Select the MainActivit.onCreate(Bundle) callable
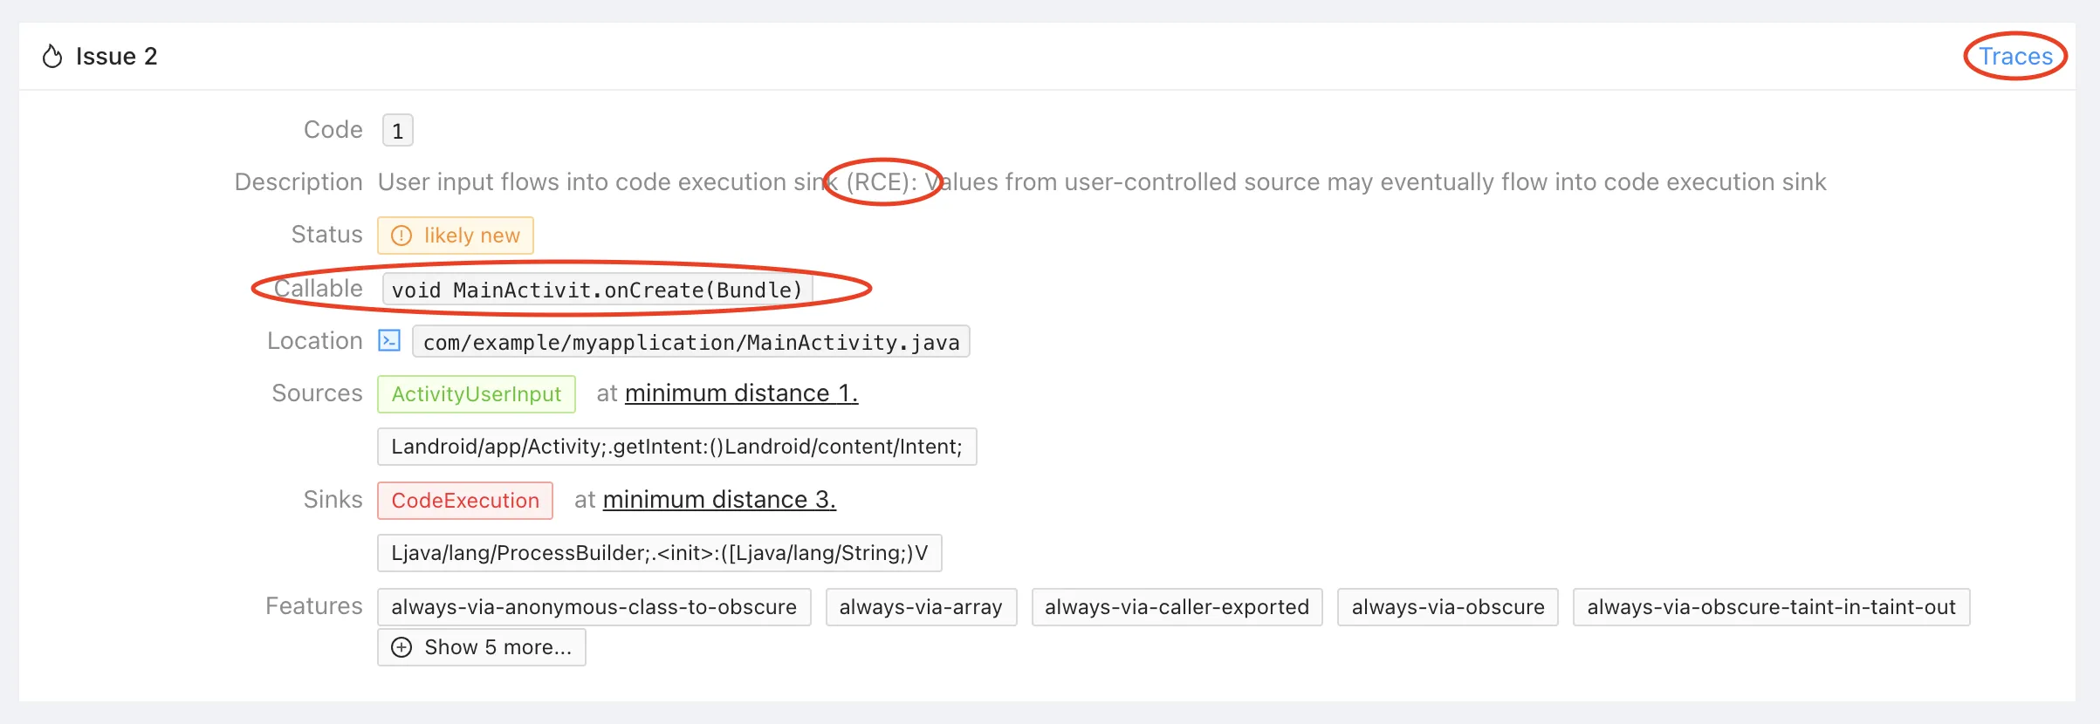Image resolution: width=2100 pixels, height=724 pixels. 597,290
